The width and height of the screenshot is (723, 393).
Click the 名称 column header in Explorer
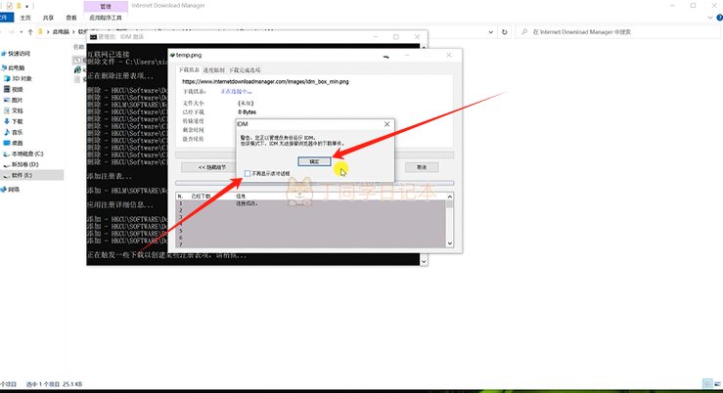[78, 47]
